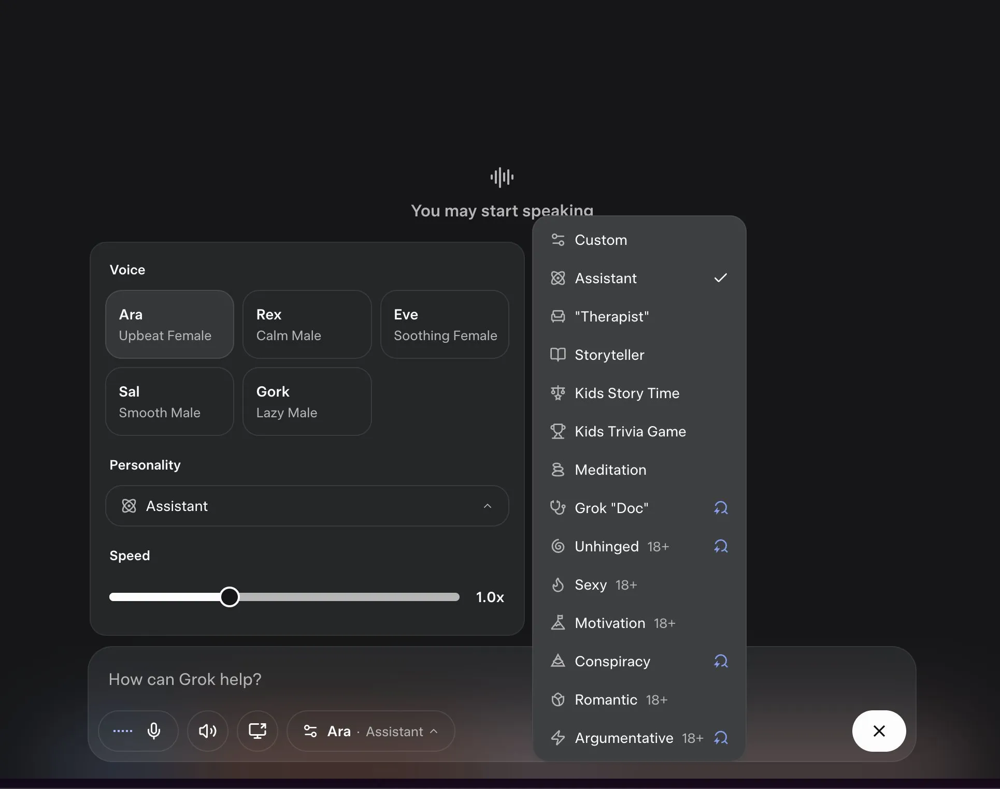The height and width of the screenshot is (789, 1000).
Task: Click the Storyteller open book icon
Action: [558, 355]
